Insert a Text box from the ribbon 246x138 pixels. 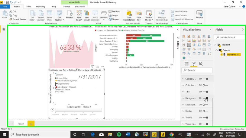[114, 11]
